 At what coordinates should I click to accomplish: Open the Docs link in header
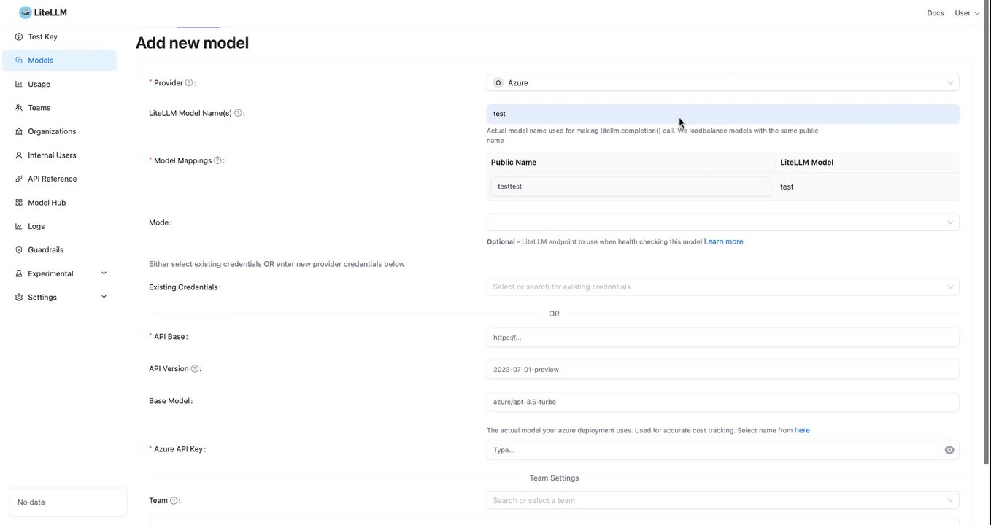pos(935,13)
